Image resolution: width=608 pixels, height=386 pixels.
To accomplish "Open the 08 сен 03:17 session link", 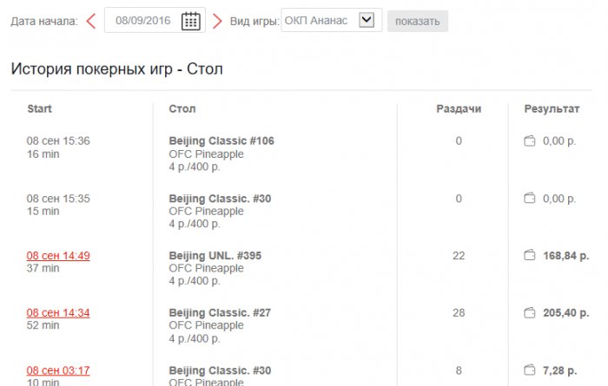I will coord(58,370).
